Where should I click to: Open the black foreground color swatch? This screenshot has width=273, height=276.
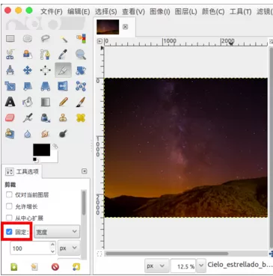point(42,150)
